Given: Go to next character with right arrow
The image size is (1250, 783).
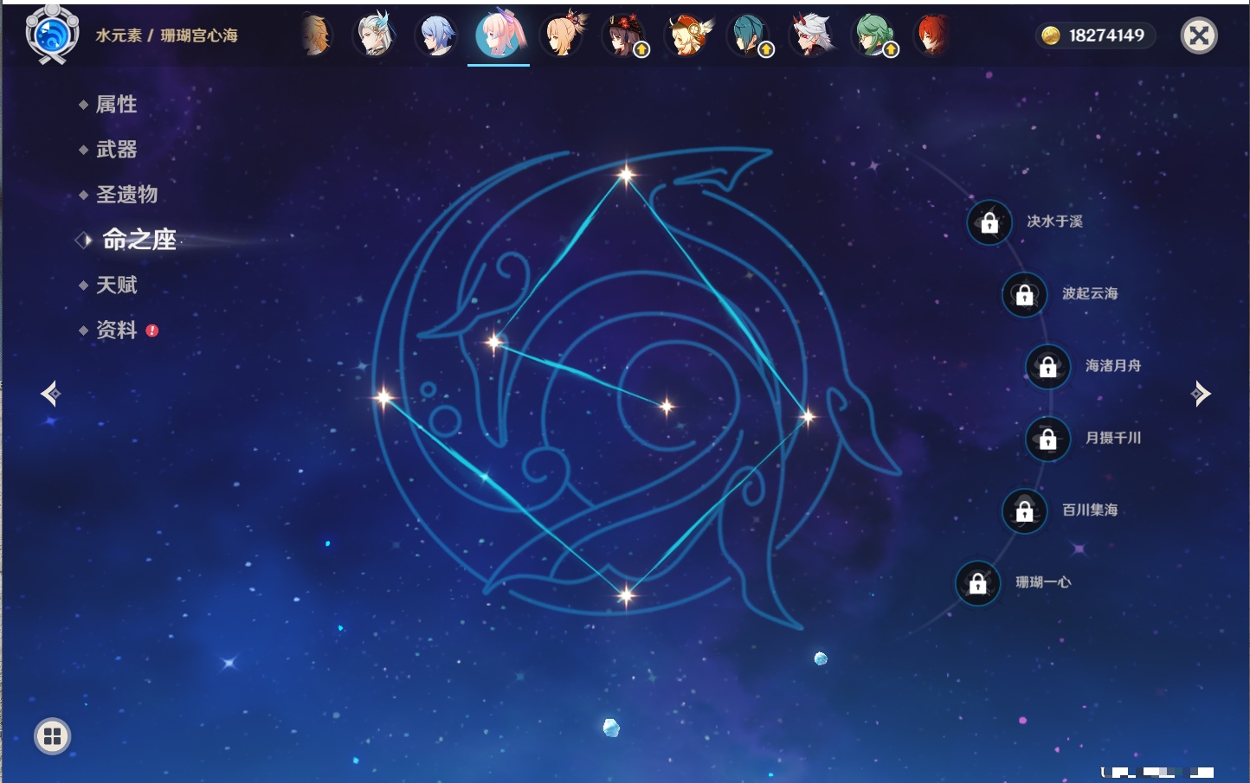Looking at the screenshot, I should [x=1200, y=394].
